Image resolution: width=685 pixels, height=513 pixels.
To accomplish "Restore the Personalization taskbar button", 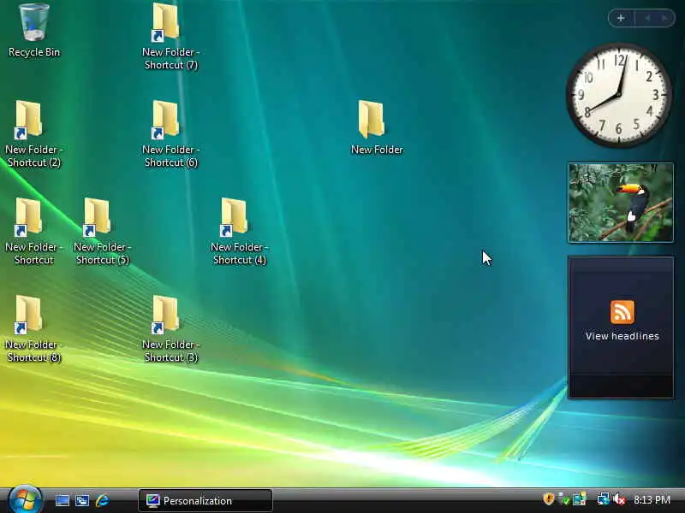I will point(205,500).
